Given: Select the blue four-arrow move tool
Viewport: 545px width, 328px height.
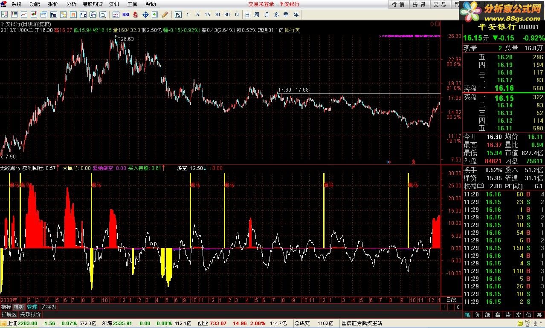Looking at the screenshot, I should coord(145,14).
